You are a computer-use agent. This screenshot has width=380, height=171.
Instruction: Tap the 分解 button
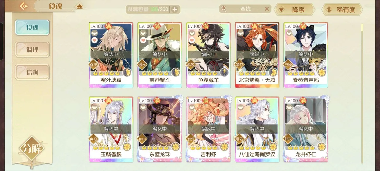coord(31,149)
